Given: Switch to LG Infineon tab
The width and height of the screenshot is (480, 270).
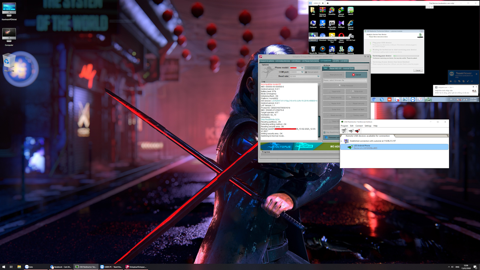Looking at the screenshot, I should coord(296,61).
